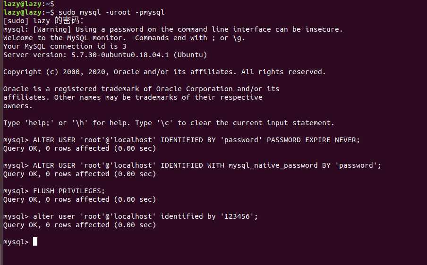Select the '[Warning]' word in mysql output
Screen dimensions: 427x265
(52, 29)
